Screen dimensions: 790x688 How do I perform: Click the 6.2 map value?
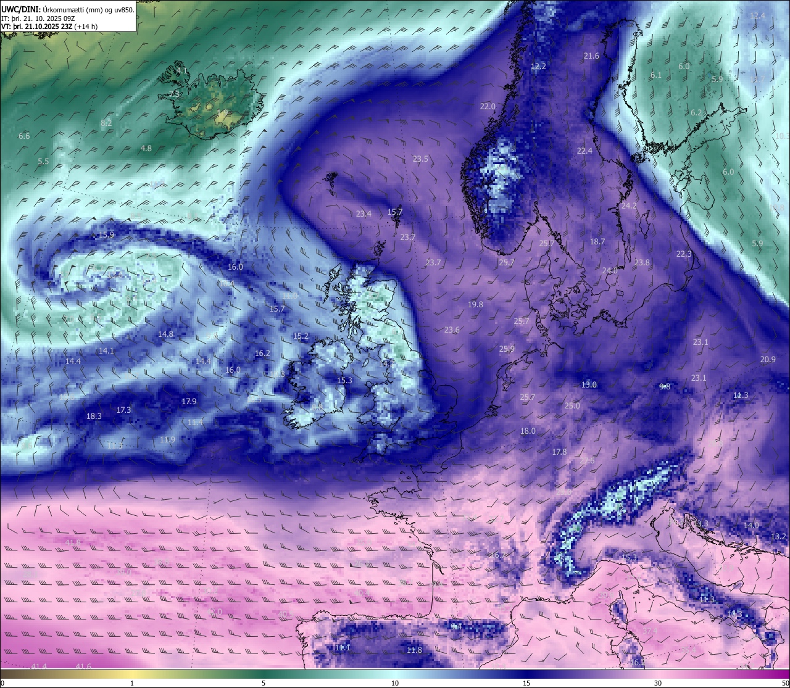click(696, 113)
